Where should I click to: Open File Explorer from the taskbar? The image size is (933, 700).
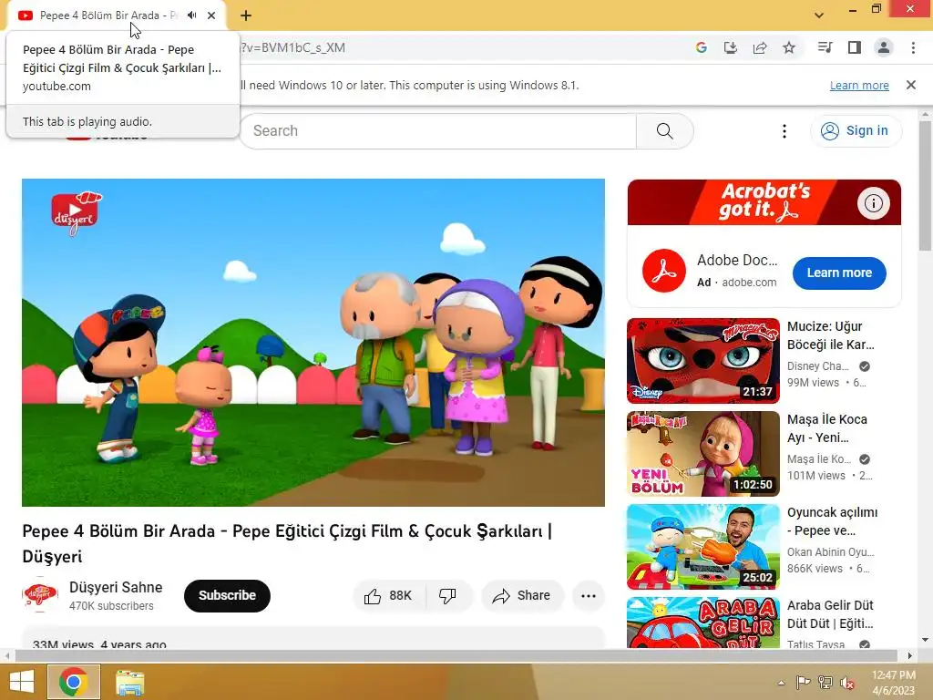129,682
